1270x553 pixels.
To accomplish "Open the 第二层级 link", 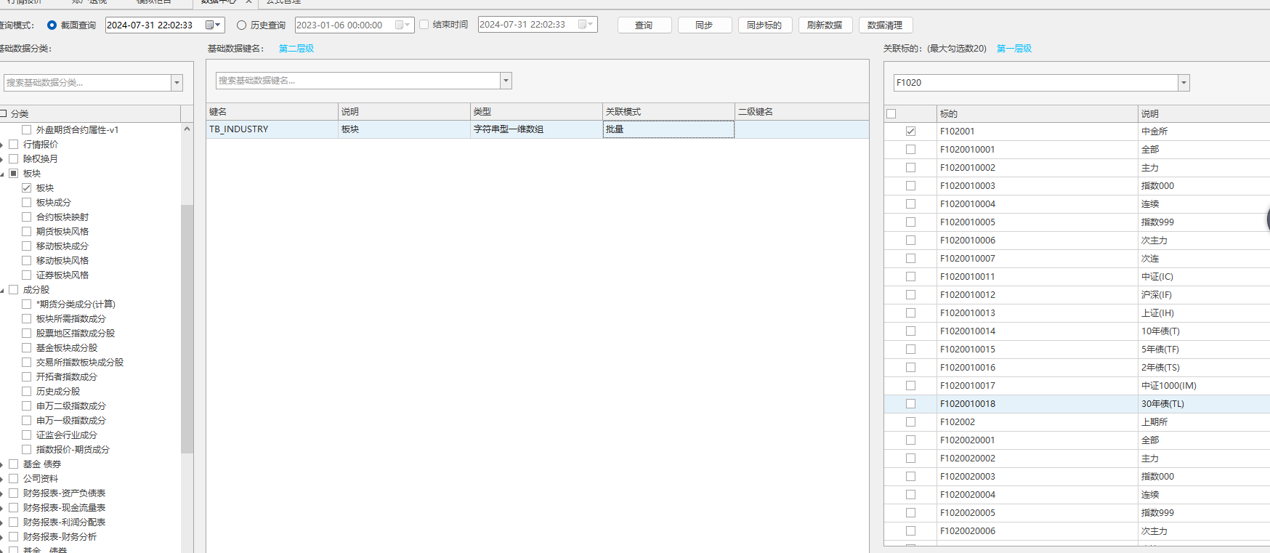I will tap(296, 49).
